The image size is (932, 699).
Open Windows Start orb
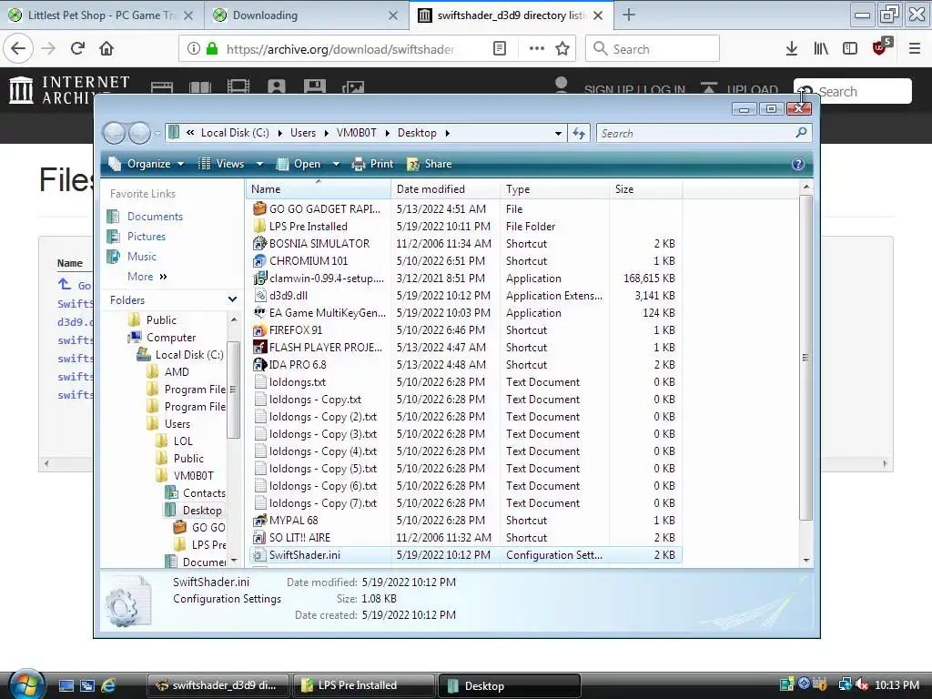[26, 685]
